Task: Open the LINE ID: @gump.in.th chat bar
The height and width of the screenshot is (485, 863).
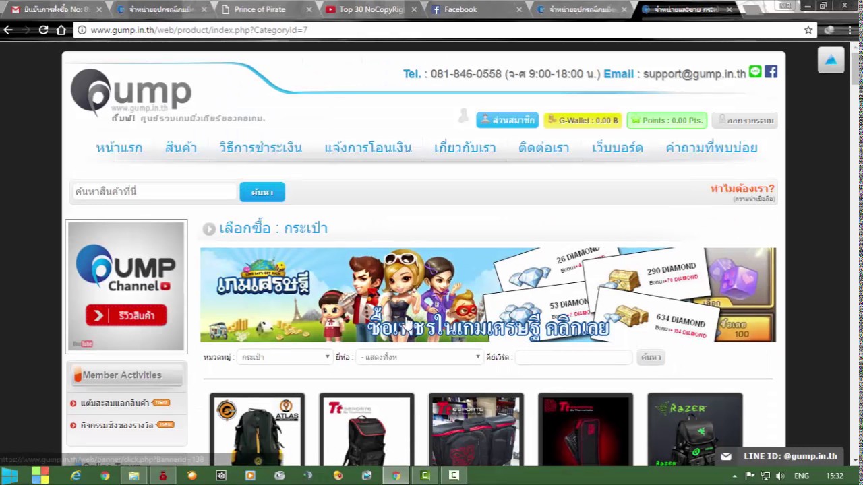Action: 779,456
